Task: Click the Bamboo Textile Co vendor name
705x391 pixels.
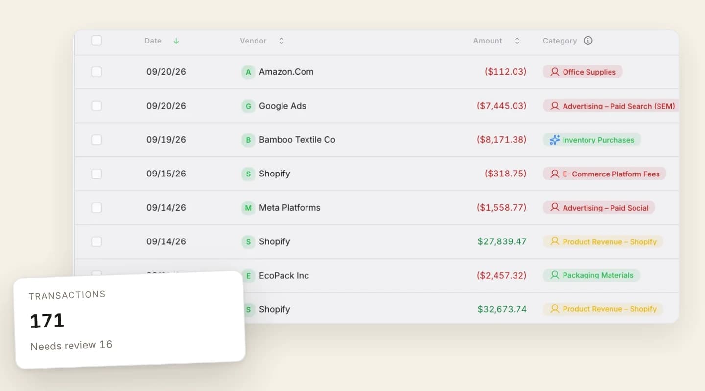Action: 297,140
